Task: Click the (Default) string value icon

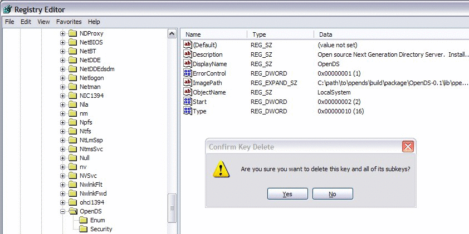Action: click(x=188, y=45)
